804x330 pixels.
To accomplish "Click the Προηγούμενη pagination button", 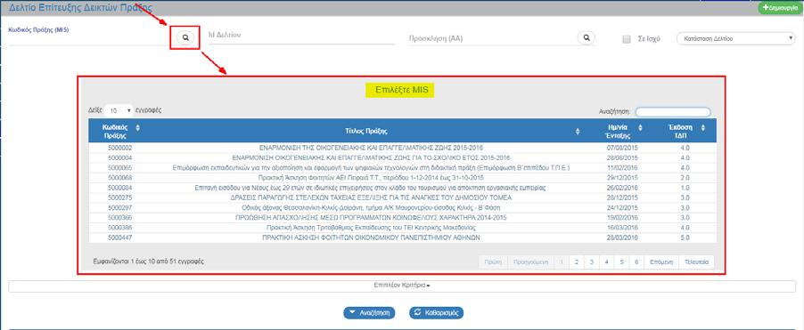I will [531, 262].
